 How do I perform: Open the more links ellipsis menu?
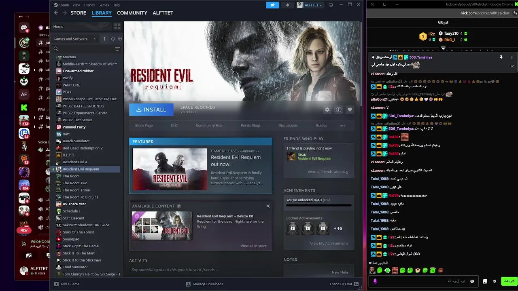343,126
